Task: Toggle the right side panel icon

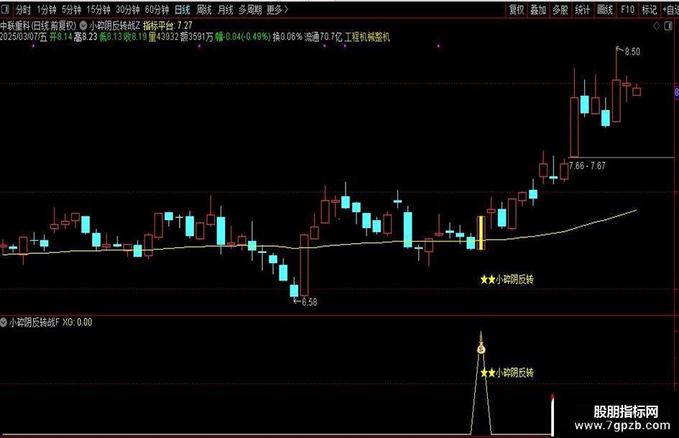Action: (x=668, y=26)
